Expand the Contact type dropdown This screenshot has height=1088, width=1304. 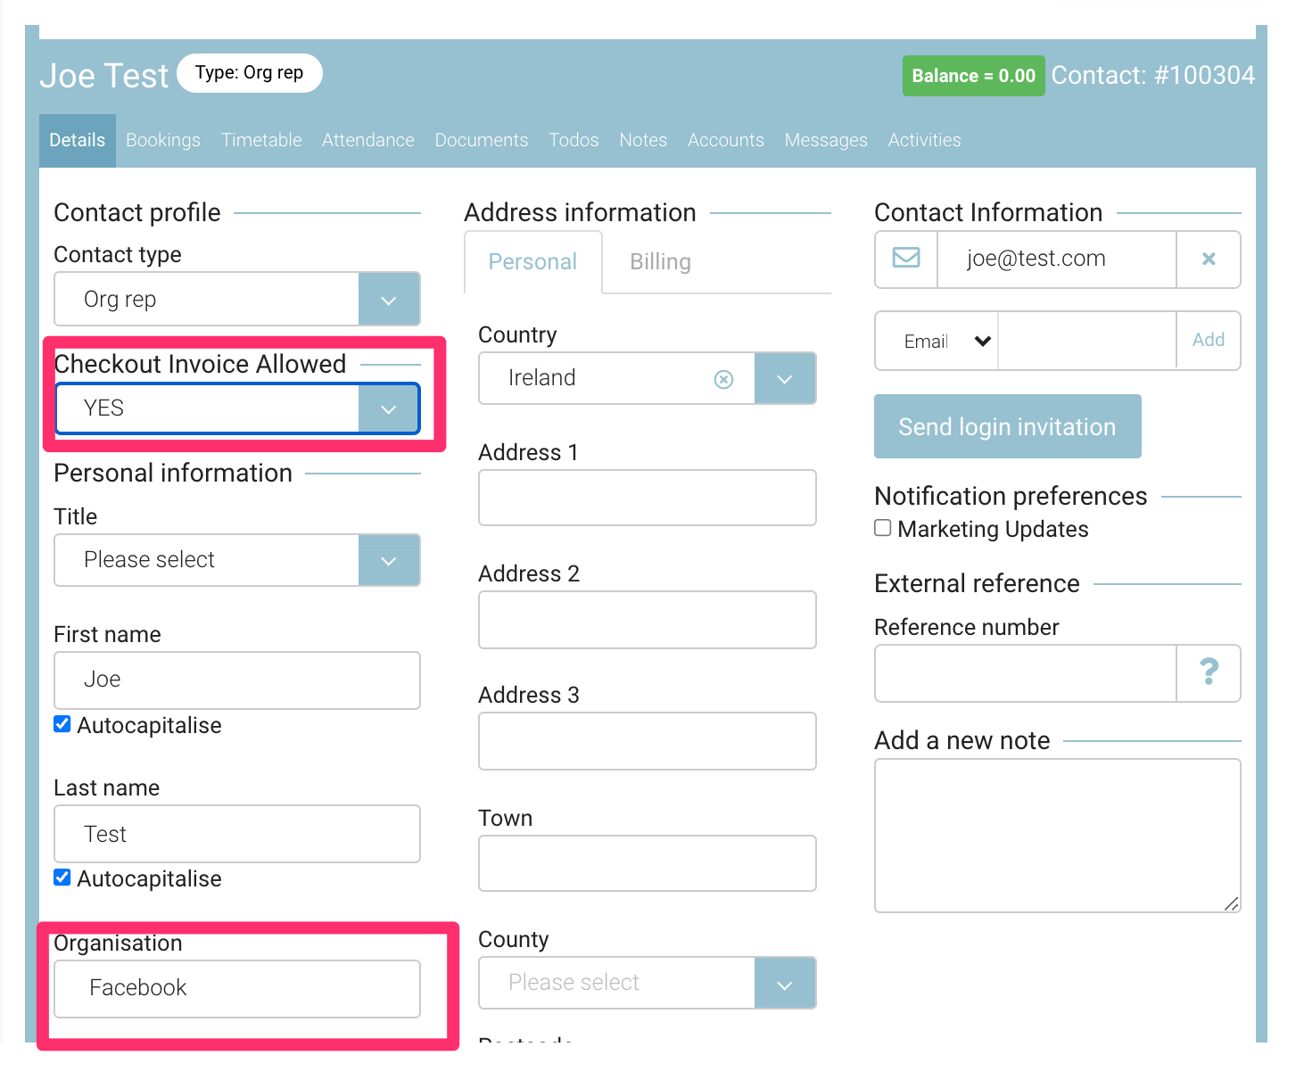coord(389,300)
